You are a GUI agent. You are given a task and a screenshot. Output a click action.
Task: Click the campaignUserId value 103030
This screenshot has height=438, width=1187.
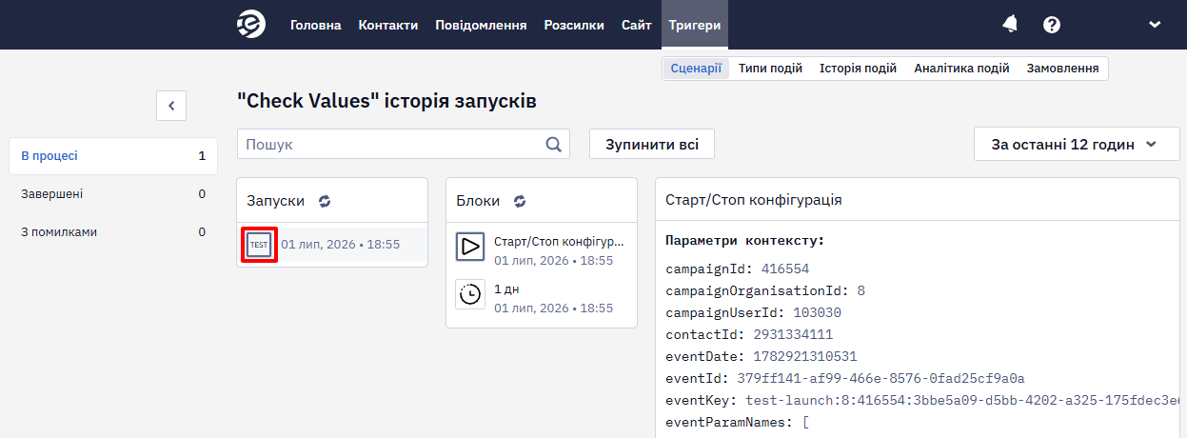[817, 312]
